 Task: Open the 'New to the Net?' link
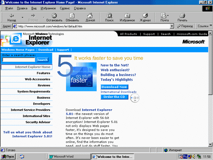click(x=115, y=65)
